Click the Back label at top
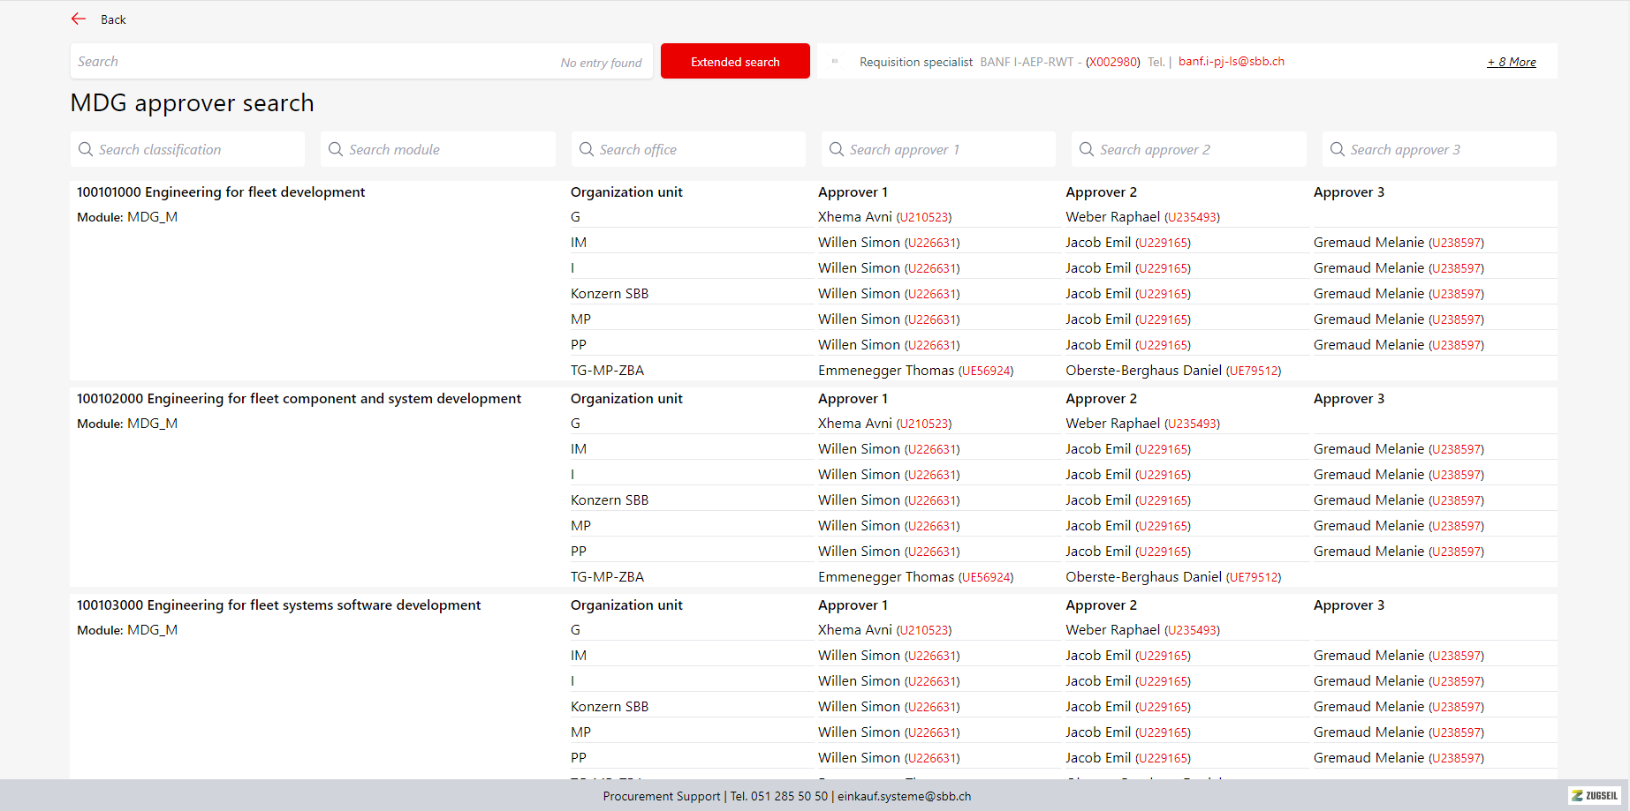This screenshot has height=811, width=1630. pos(113,19)
